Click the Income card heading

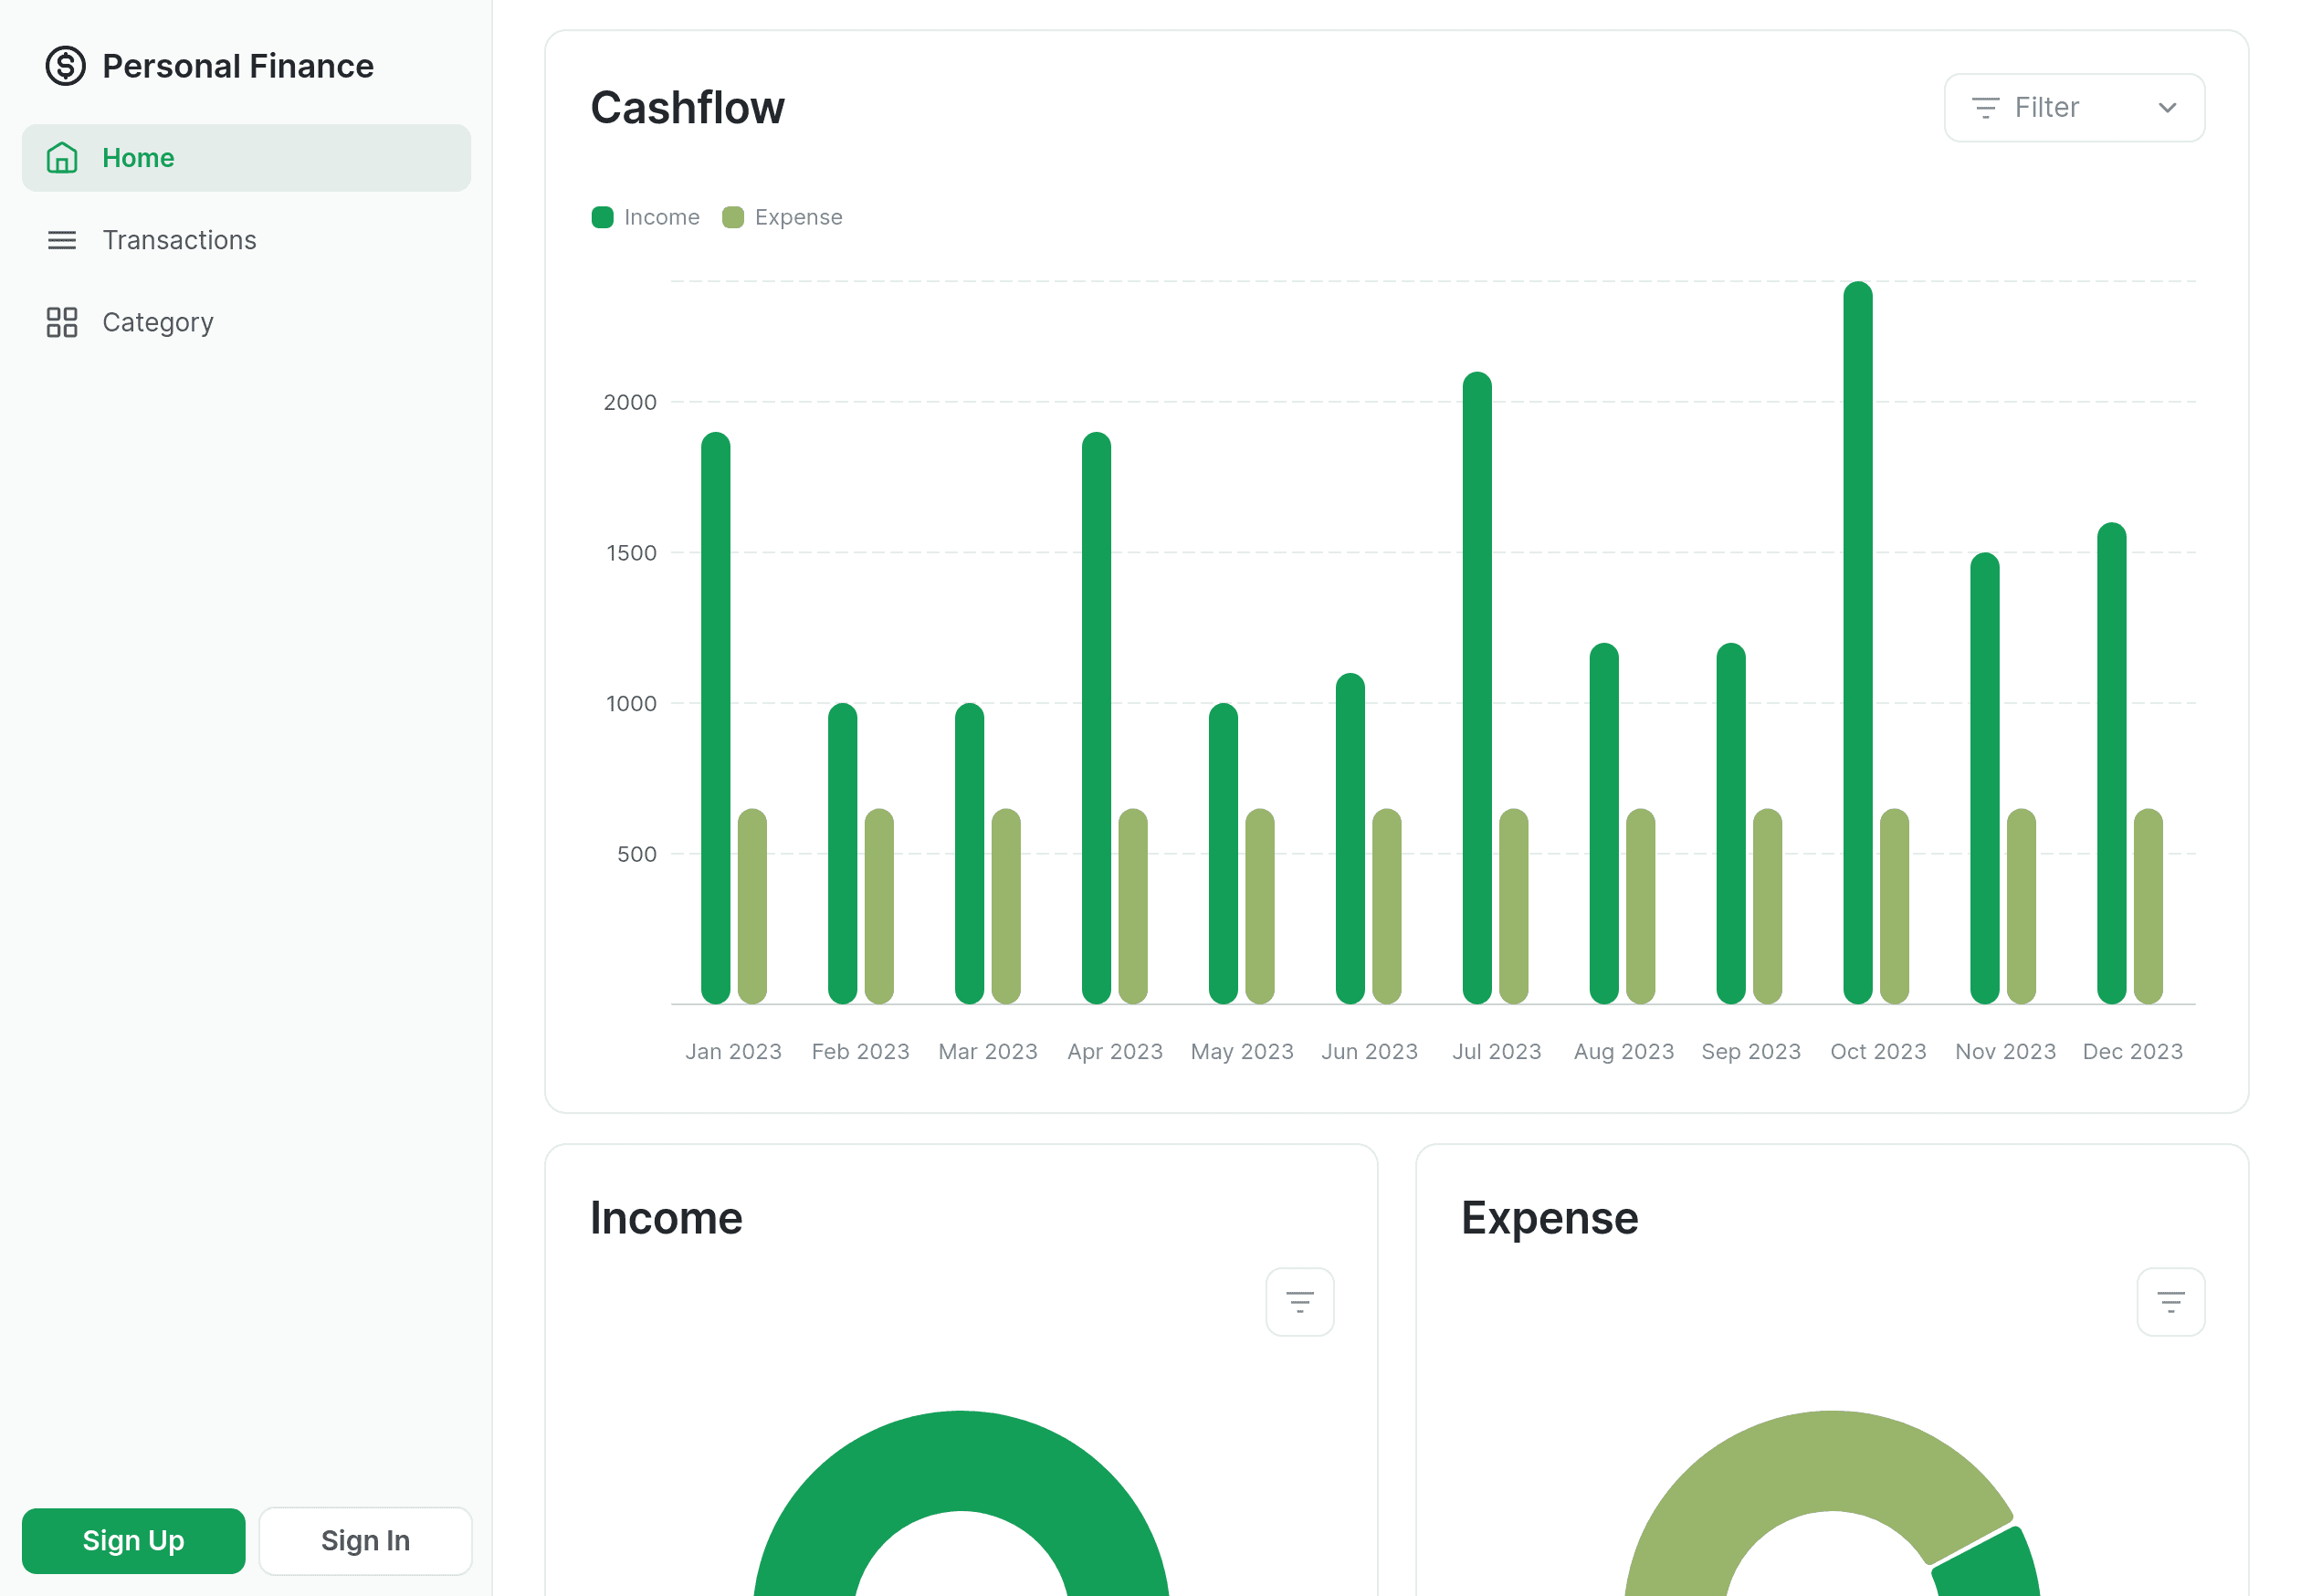pos(666,1217)
